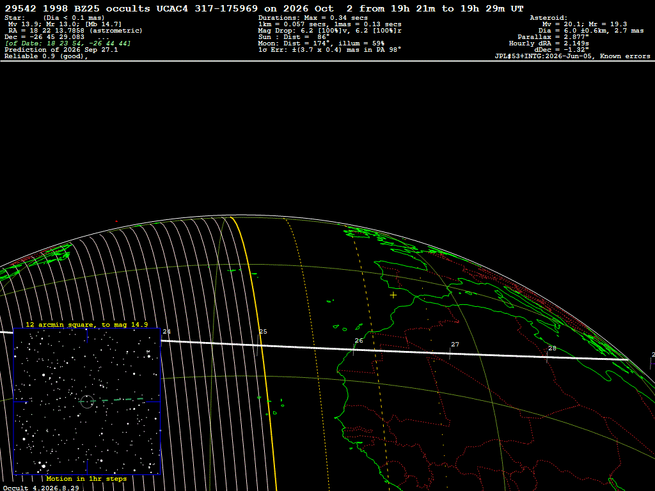Click minute marker 28 on occultation path

point(552,348)
